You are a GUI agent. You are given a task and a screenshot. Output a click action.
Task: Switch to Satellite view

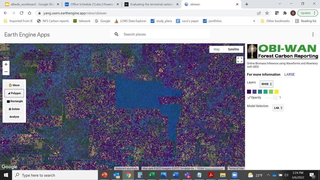click(x=233, y=49)
